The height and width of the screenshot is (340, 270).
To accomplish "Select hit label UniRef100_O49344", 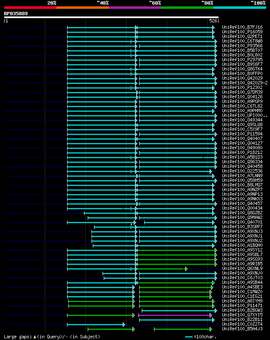I will [x=242, y=120].
